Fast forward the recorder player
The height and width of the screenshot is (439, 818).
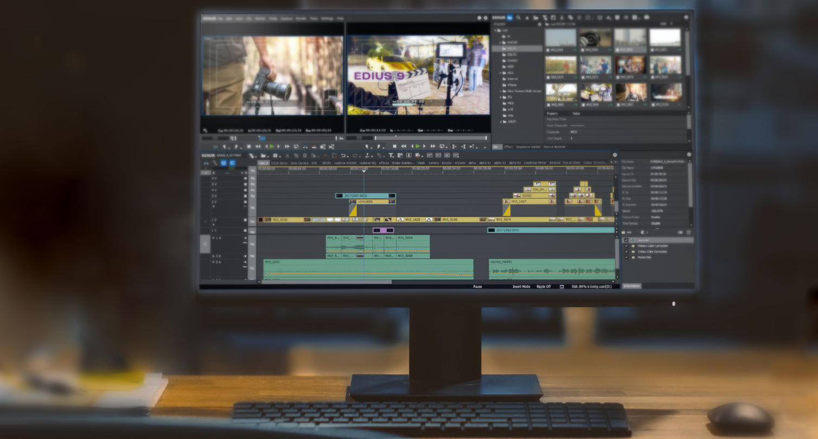433,147
